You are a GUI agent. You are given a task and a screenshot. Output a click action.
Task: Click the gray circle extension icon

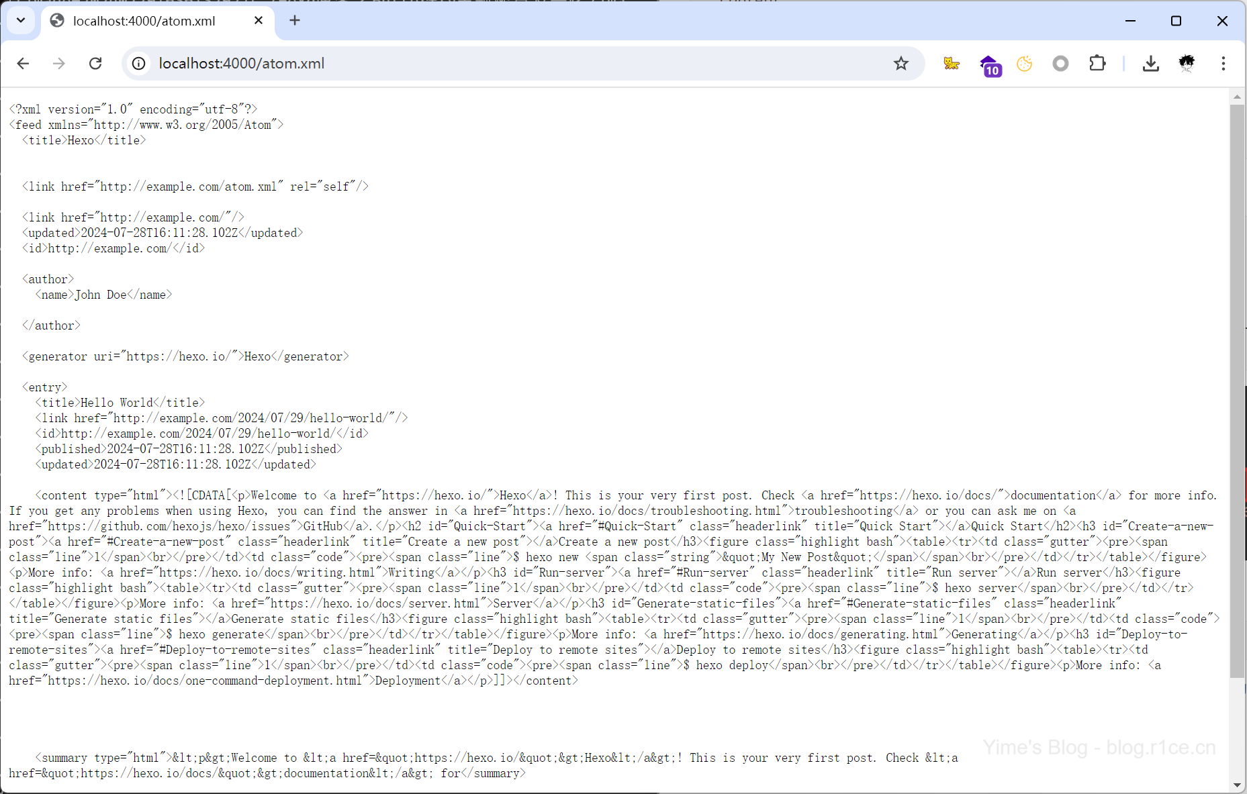pos(1060,63)
